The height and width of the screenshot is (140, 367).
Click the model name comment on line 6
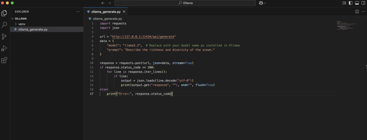pyautogui.click(x=193, y=45)
